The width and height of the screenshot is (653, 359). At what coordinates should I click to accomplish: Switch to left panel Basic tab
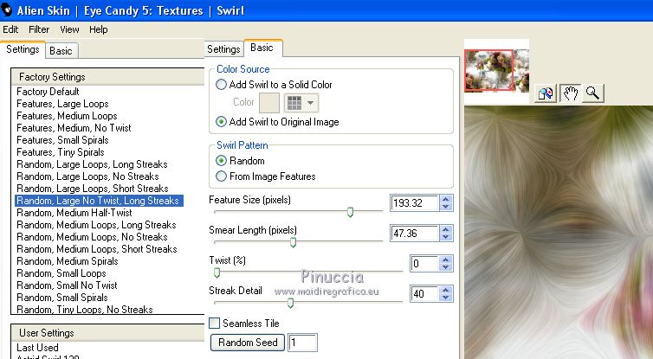61,51
